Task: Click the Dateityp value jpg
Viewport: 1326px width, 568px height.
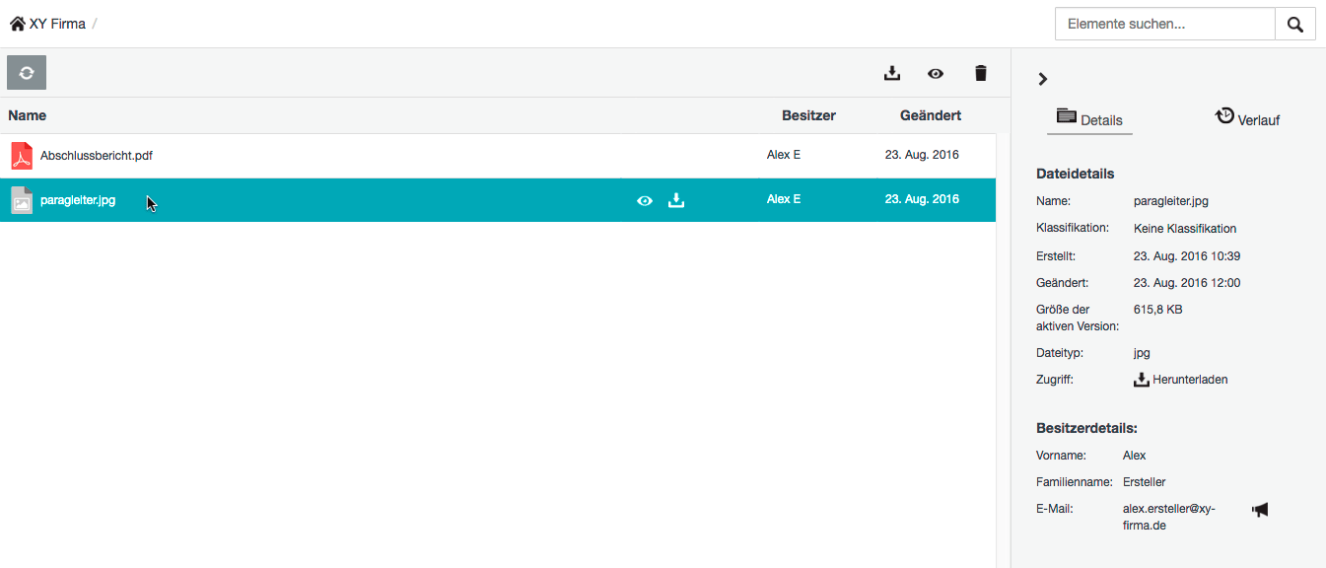Action: 1142,353
